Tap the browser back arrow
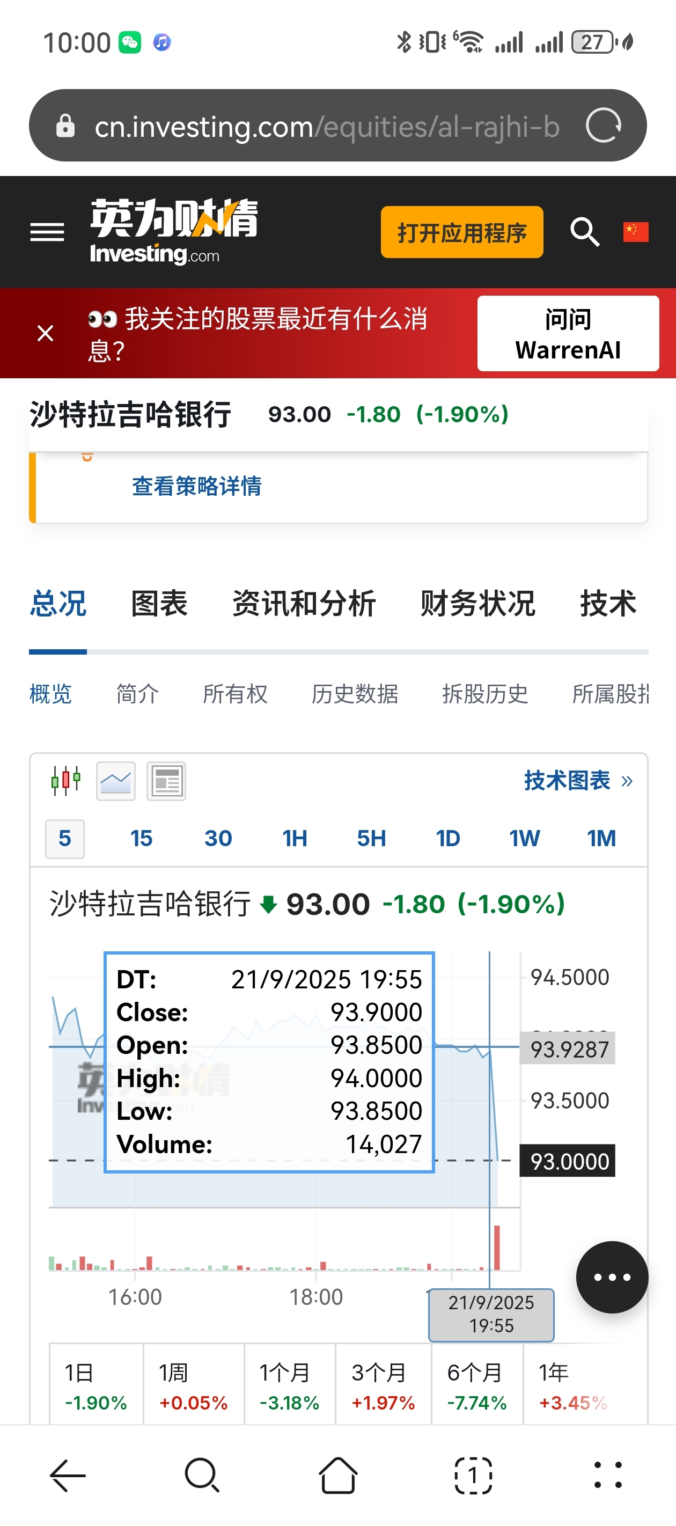Viewport: 676px width, 1526px height. (x=68, y=1474)
